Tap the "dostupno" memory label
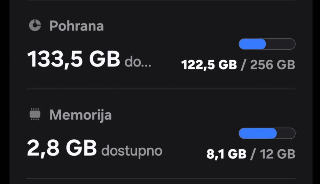 (x=132, y=151)
